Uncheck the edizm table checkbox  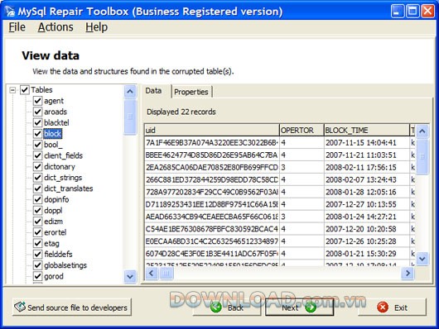coord(37,221)
